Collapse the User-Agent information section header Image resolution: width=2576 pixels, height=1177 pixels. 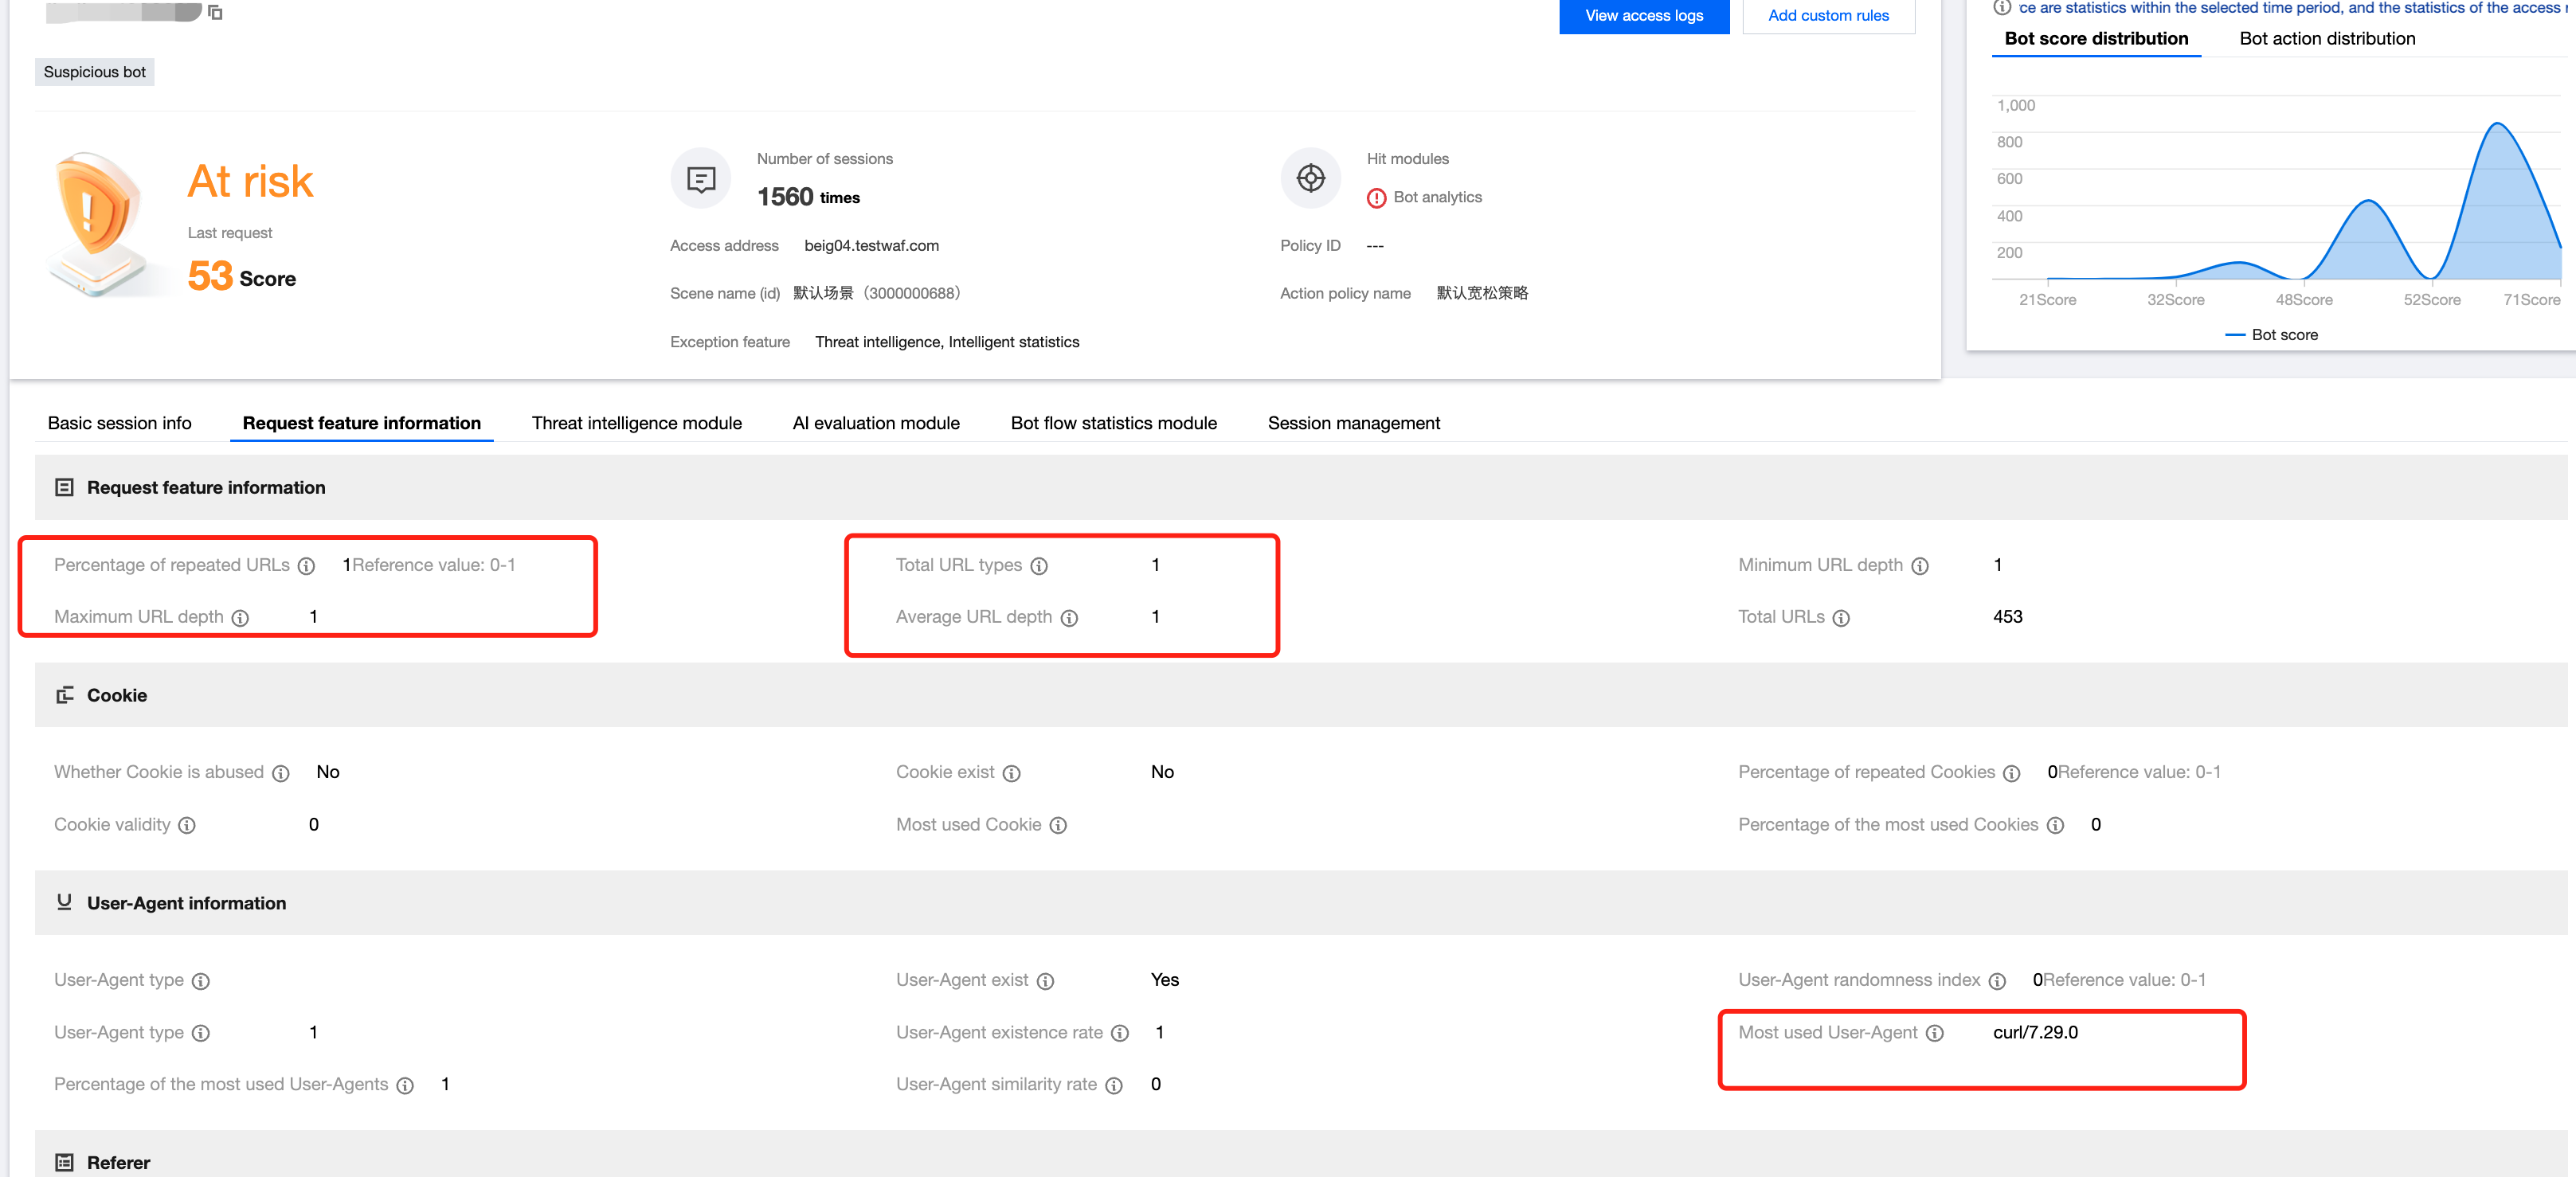click(186, 903)
